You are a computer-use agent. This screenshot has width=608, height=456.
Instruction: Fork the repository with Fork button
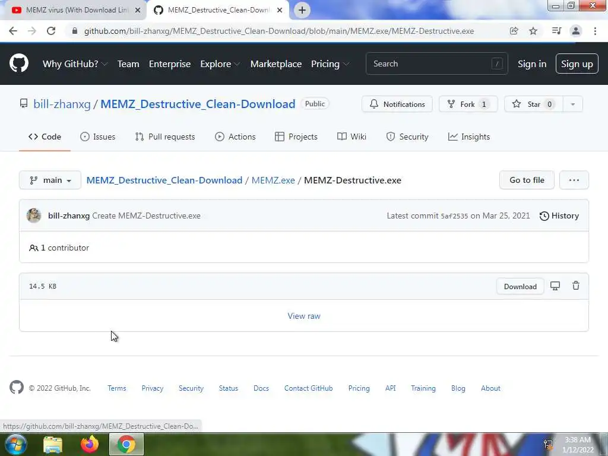click(468, 104)
